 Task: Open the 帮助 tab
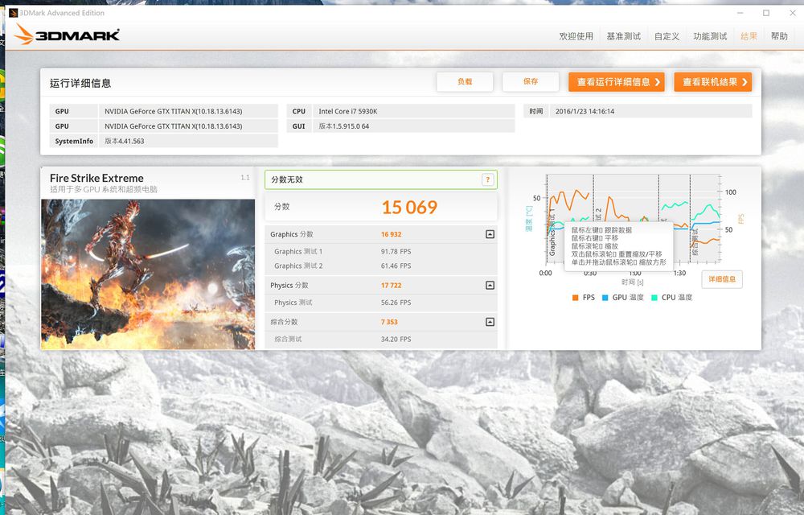[x=779, y=36]
